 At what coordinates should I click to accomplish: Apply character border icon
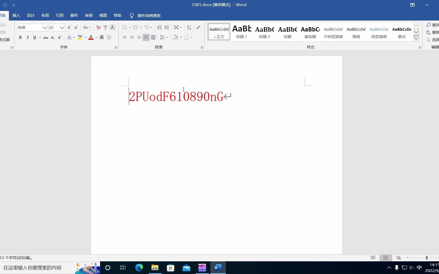tap(113, 27)
